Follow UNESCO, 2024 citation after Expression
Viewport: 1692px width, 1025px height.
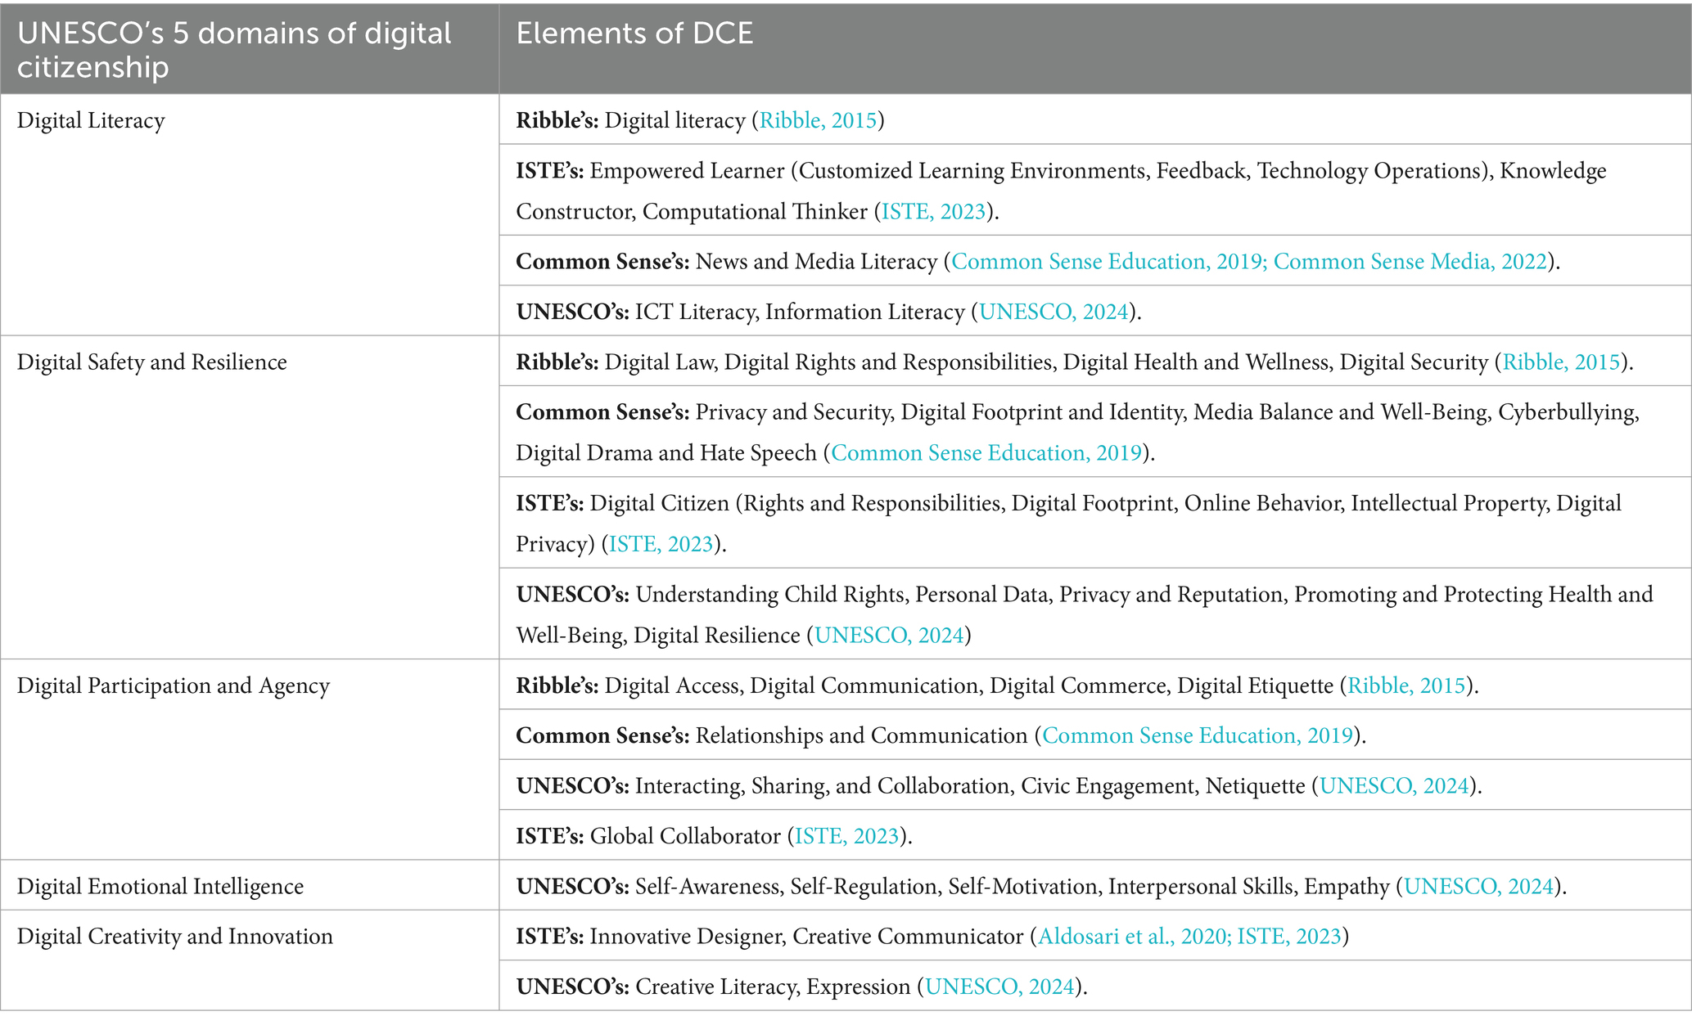[x=999, y=987]
